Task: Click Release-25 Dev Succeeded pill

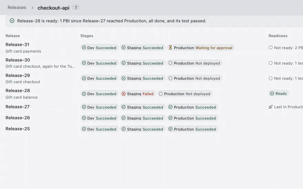Action: click(99, 129)
